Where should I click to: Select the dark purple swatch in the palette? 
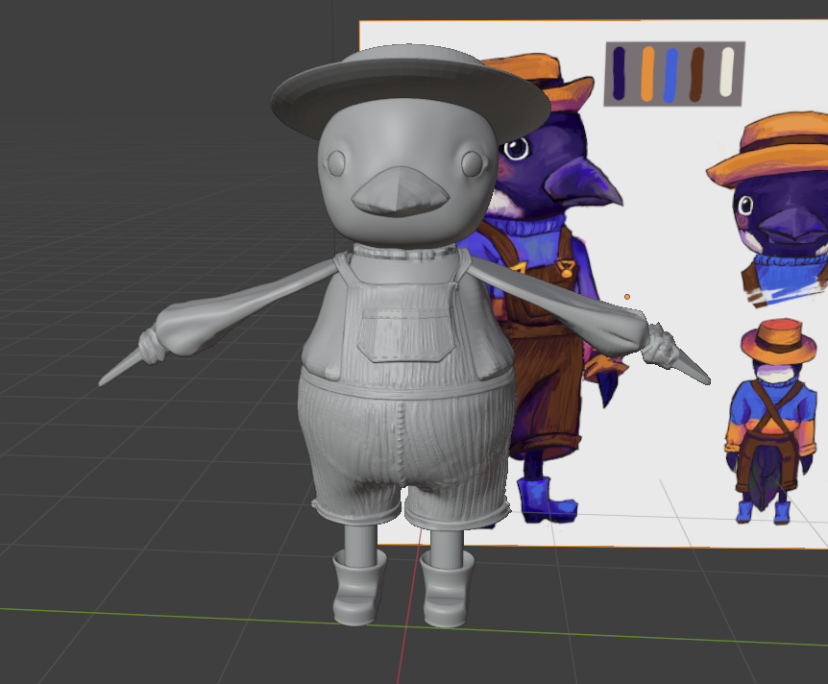620,73
